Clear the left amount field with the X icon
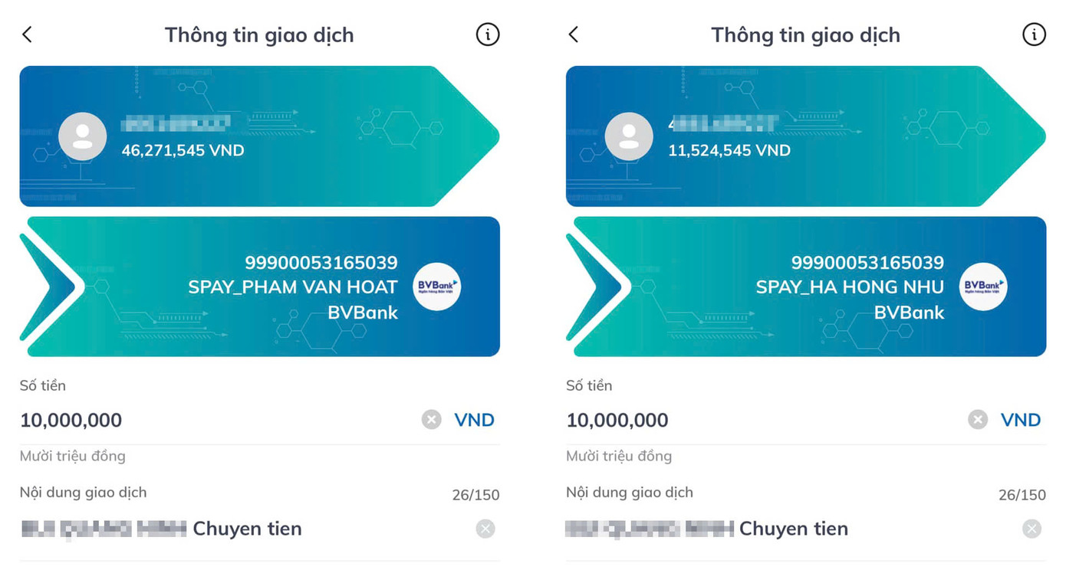The width and height of the screenshot is (1066, 583). [x=430, y=419]
